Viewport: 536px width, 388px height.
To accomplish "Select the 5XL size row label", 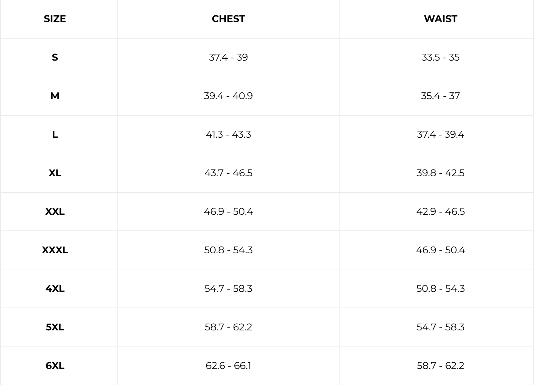I will pyautogui.click(x=55, y=327).
